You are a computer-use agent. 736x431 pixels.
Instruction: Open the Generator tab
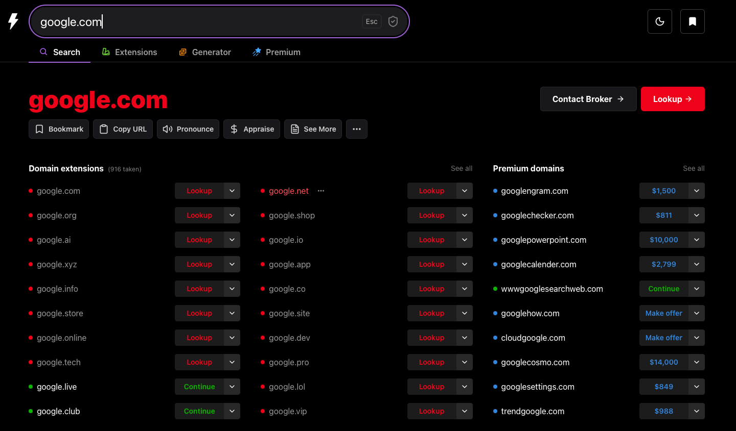click(x=204, y=52)
